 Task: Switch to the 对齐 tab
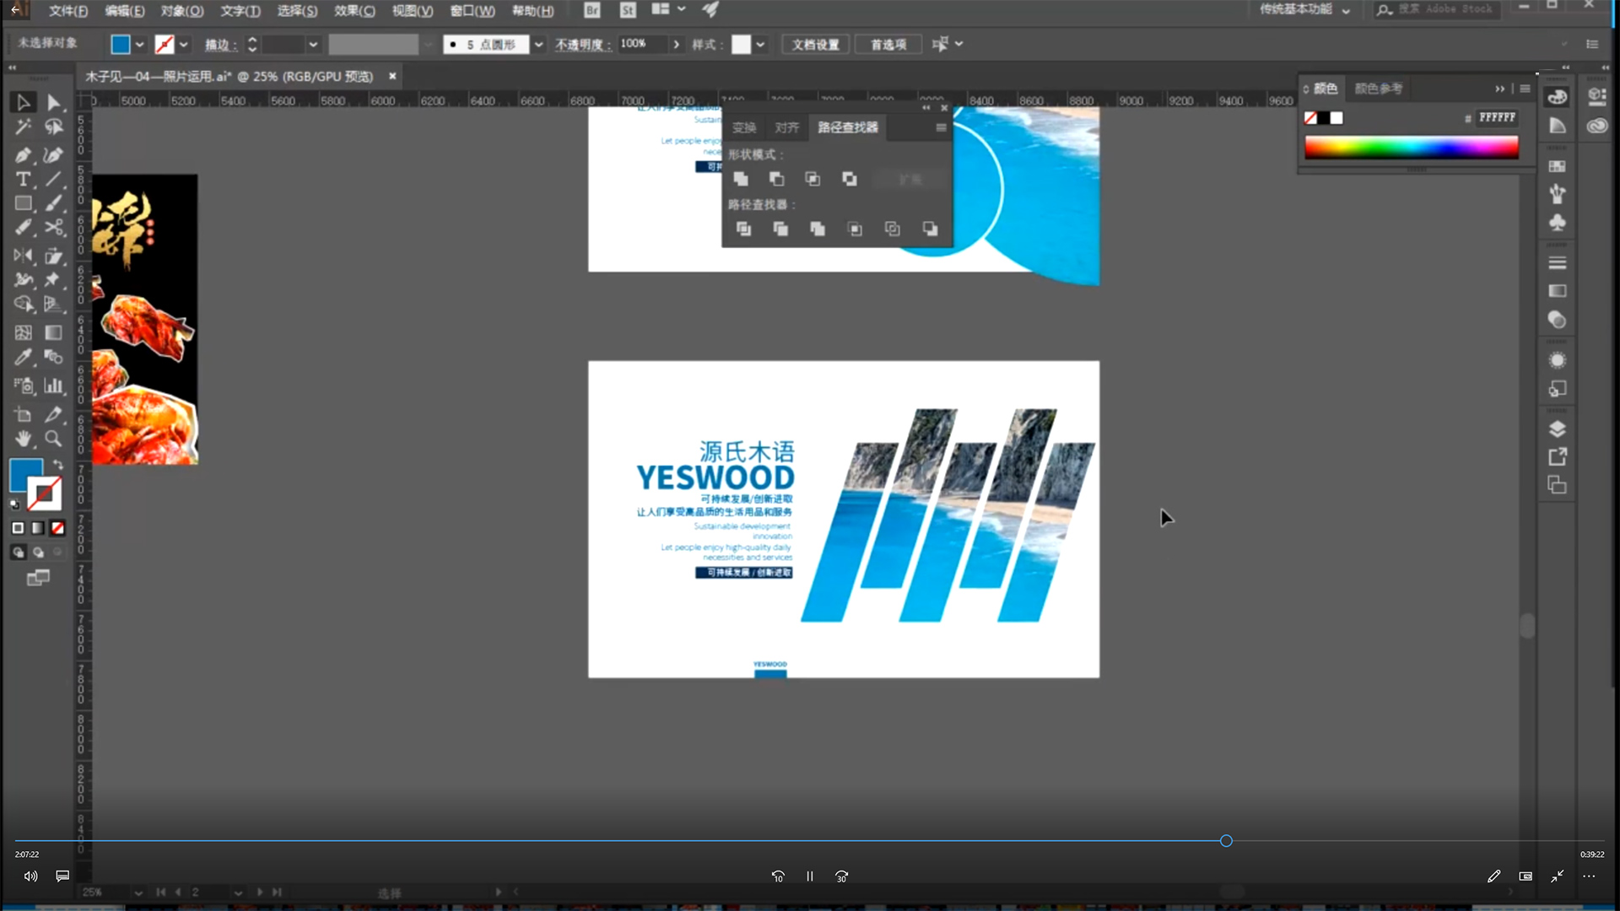(786, 127)
